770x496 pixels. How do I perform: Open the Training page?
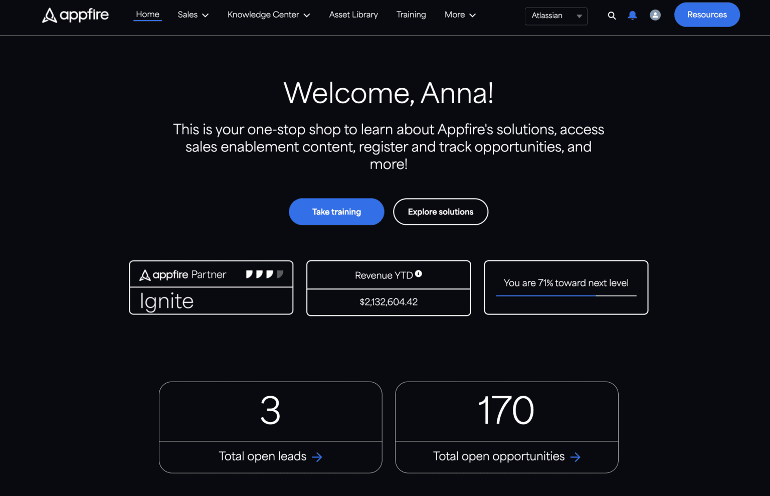click(411, 15)
